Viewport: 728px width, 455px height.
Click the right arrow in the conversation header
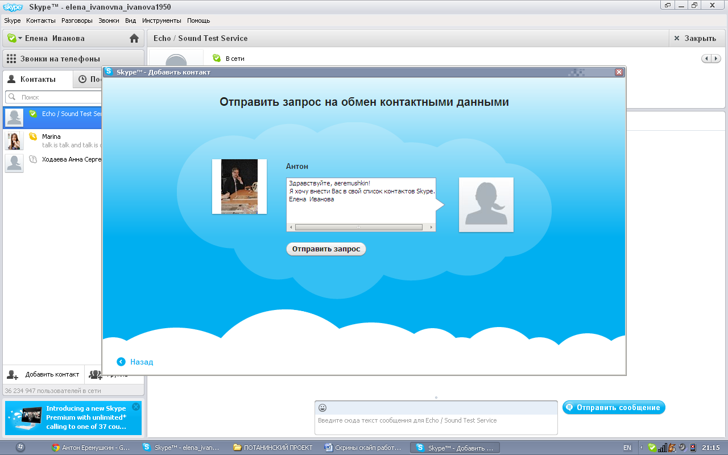click(716, 59)
